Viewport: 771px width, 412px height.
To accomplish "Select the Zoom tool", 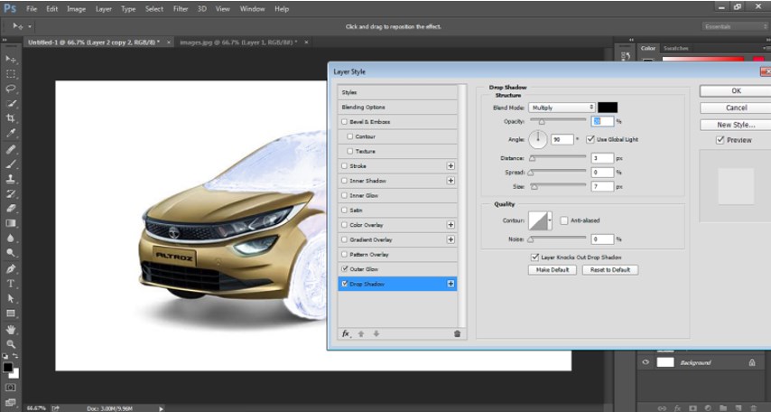I will tap(11, 344).
